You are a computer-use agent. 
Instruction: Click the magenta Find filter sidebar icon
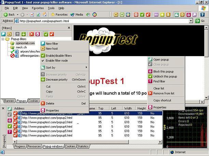pos(10,132)
